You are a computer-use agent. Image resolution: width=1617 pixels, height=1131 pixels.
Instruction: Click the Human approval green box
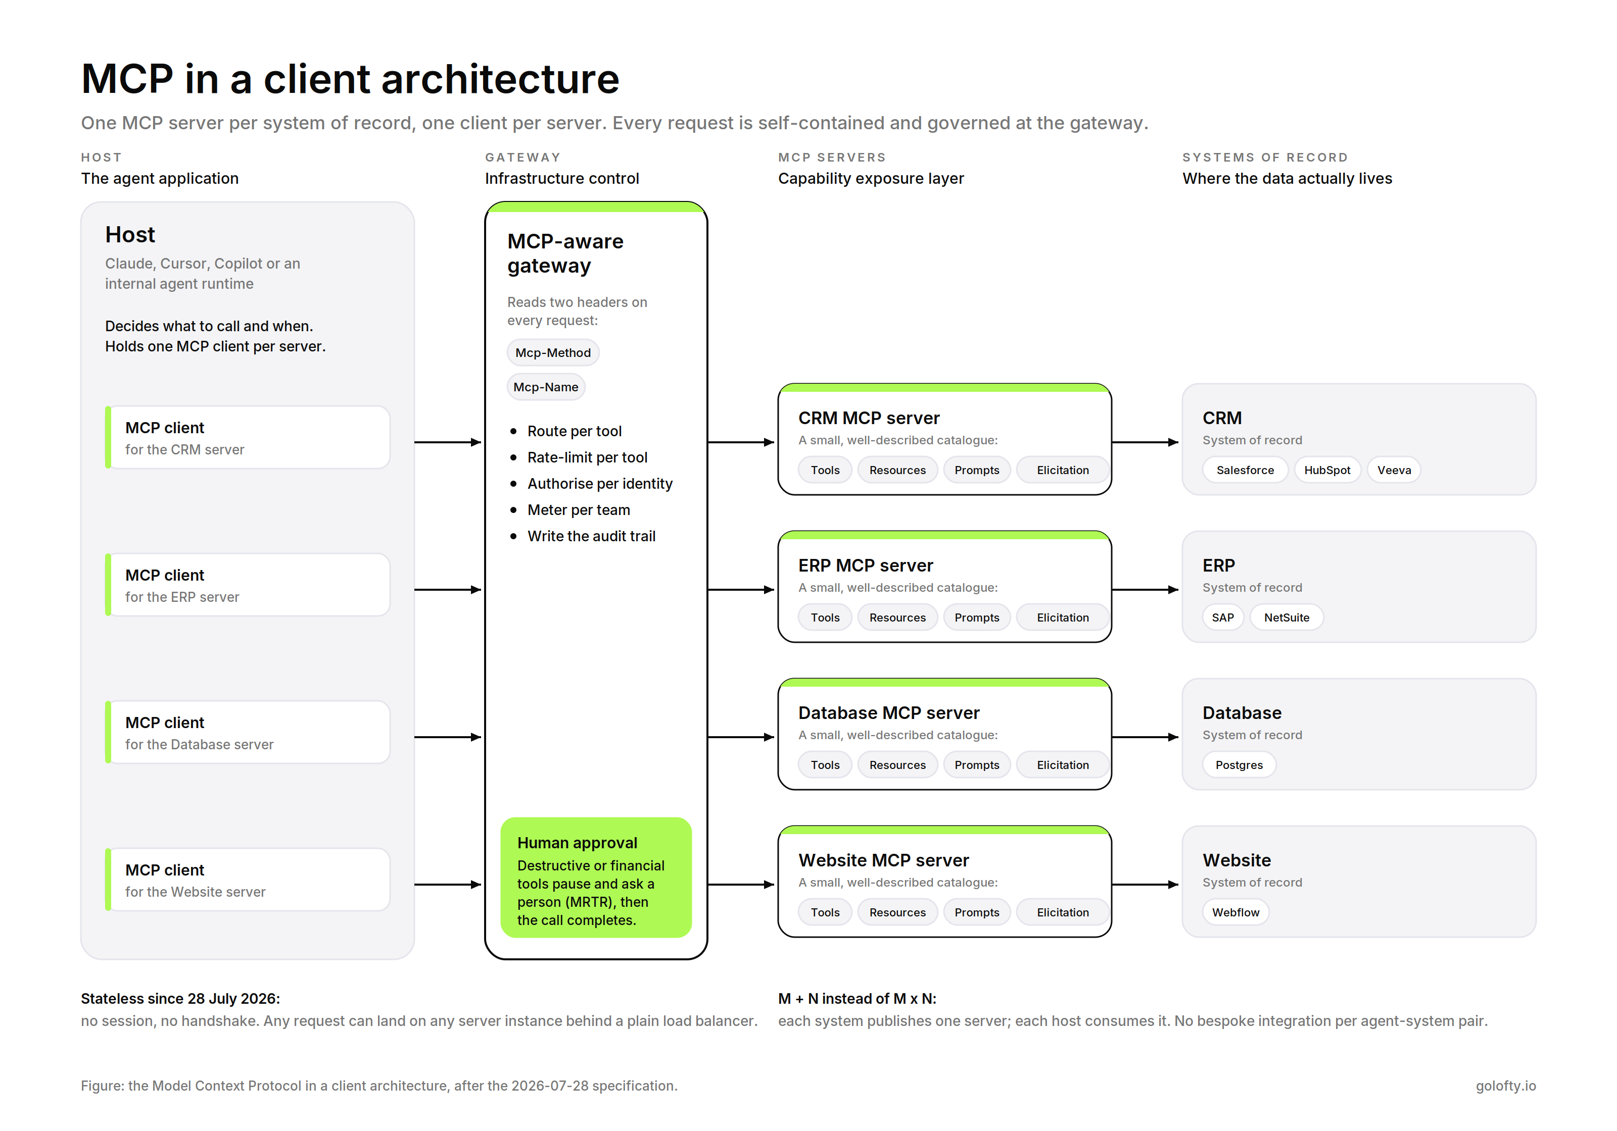(596, 877)
